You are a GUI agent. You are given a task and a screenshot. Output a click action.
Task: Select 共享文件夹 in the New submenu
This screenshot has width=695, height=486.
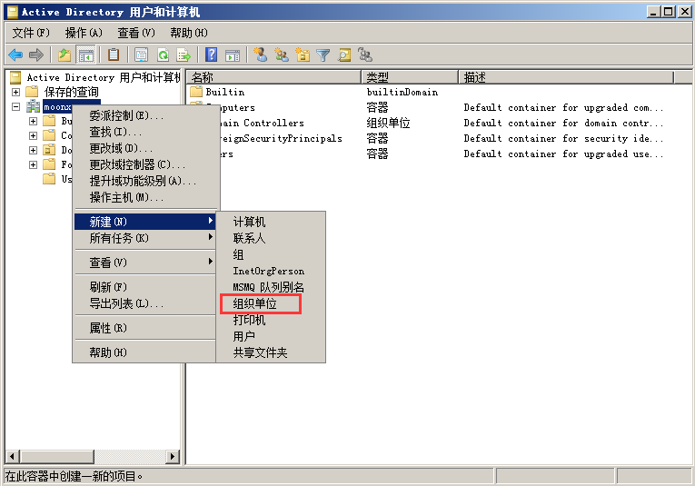click(271, 352)
